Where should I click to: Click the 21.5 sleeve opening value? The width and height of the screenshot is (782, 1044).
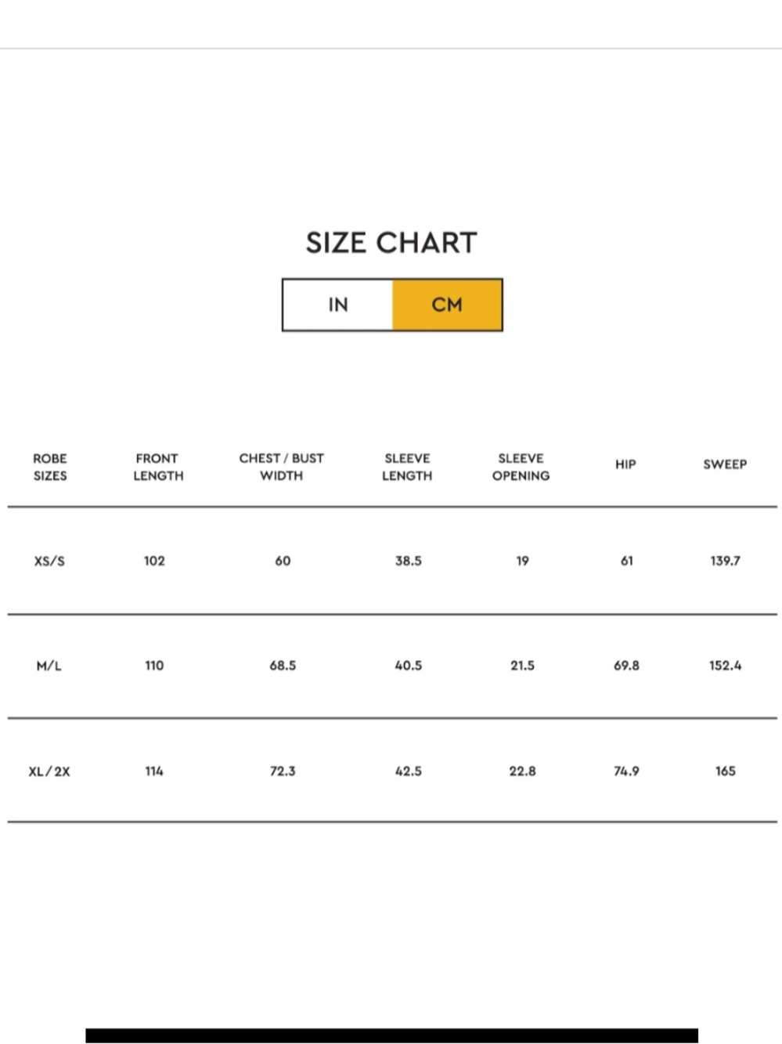pos(522,666)
